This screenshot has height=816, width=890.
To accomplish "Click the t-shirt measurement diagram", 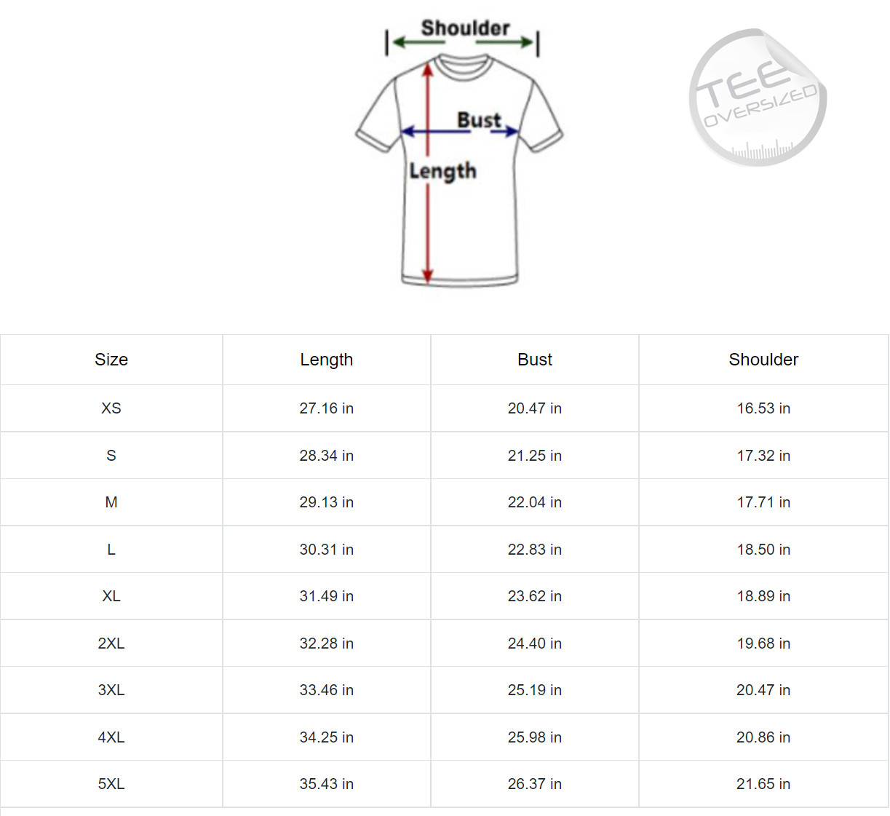I will [x=460, y=153].
